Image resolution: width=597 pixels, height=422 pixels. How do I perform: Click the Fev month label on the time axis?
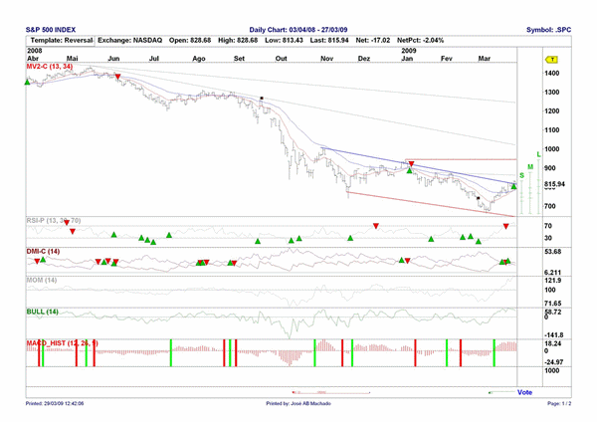(446, 59)
